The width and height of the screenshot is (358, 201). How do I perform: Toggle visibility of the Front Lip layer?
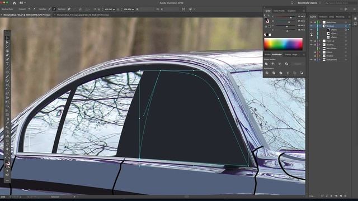tap(311, 41)
